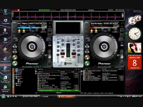The image size is (143, 107).
Task: Sort file list by Artist column header
Action: [63, 72]
